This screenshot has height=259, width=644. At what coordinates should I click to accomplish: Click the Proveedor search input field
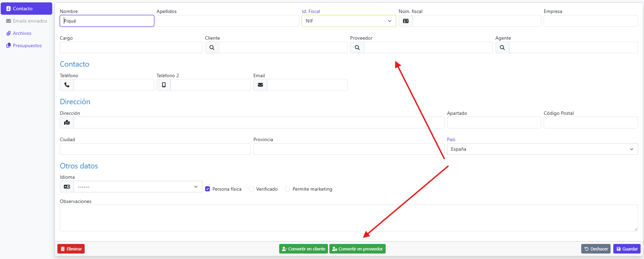pos(428,47)
